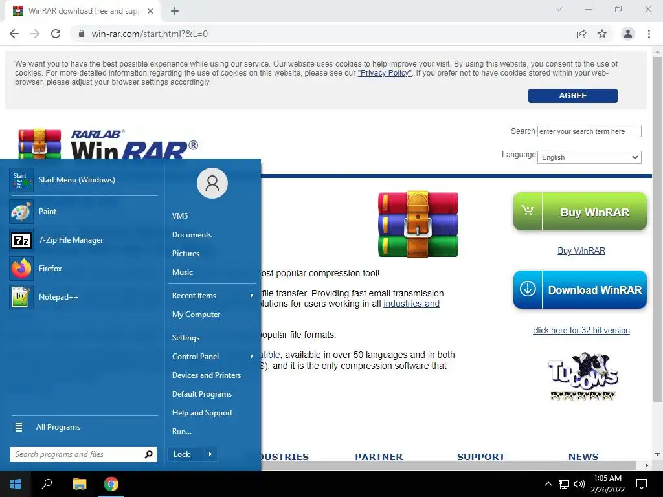This screenshot has width=663, height=497.
Task: Open the 32 bit version link
Action: [581, 331]
